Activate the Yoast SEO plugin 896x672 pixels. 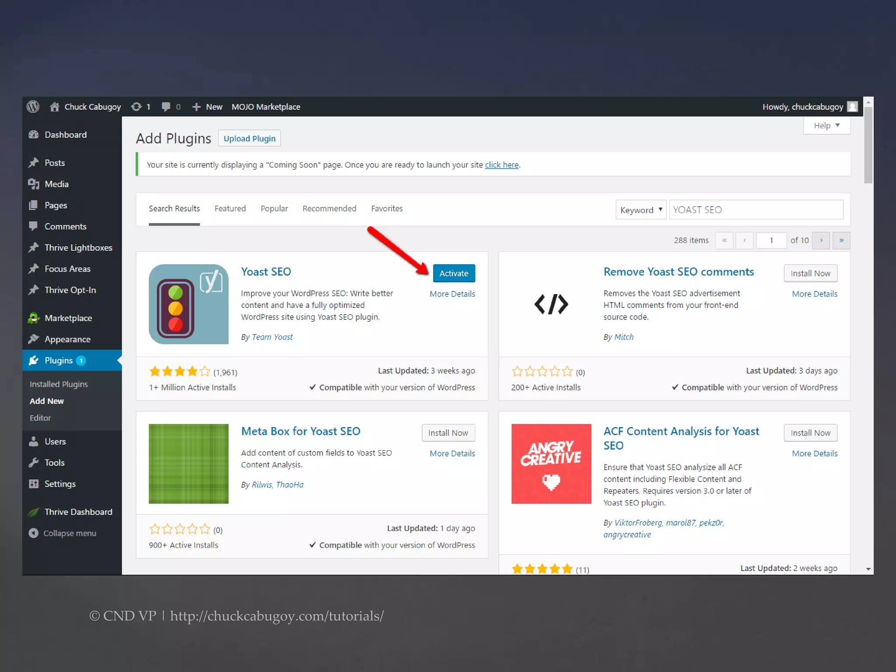(x=454, y=273)
